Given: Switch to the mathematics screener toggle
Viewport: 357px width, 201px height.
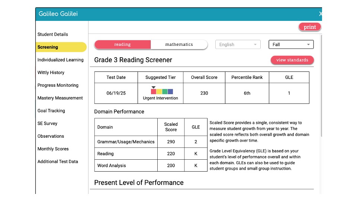Looking at the screenshot, I should pos(179,44).
